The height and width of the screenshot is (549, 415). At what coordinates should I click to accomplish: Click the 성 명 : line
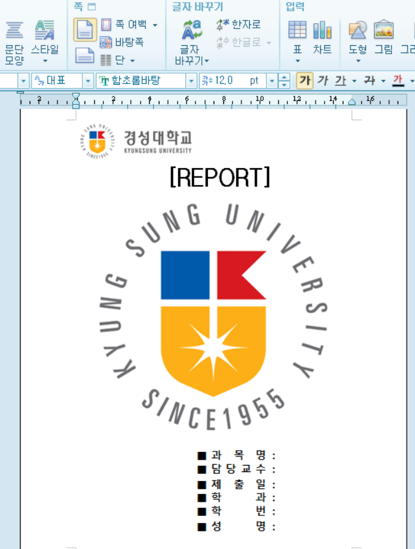236,526
